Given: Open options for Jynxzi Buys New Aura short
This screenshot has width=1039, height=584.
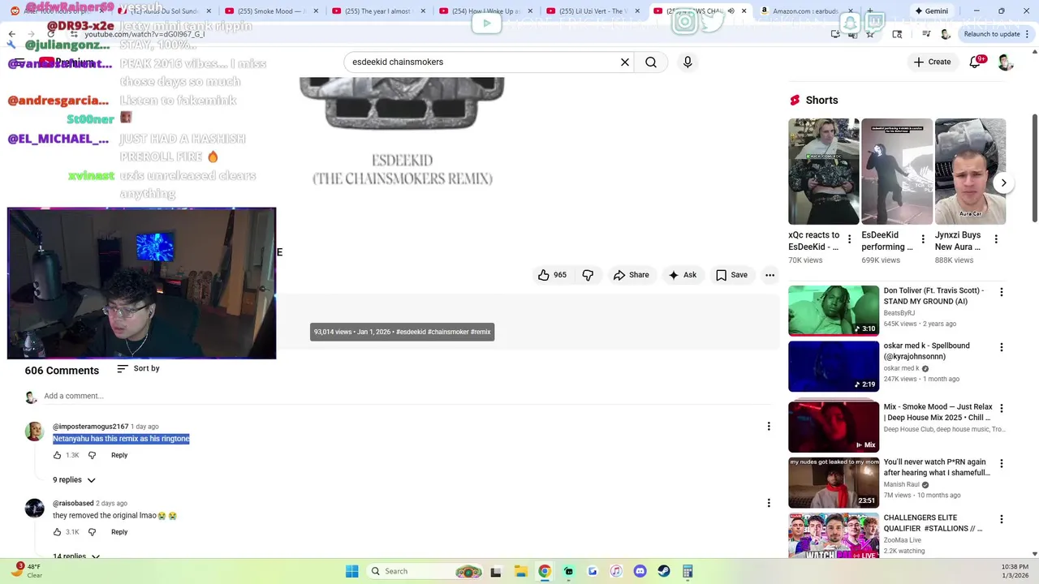Looking at the screenshot, I should [996, 239].
